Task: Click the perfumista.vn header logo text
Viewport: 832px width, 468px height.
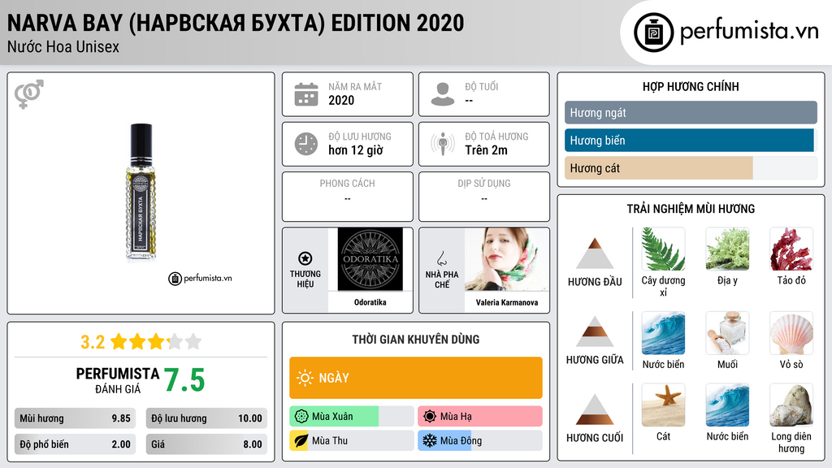Action: tap(749, 32)
